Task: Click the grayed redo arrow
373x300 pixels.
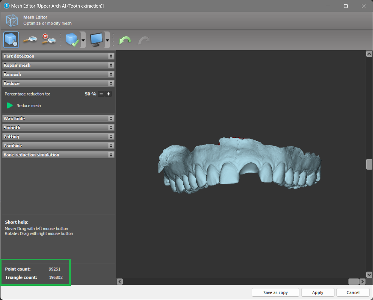Action: click(x=144, y=40)
